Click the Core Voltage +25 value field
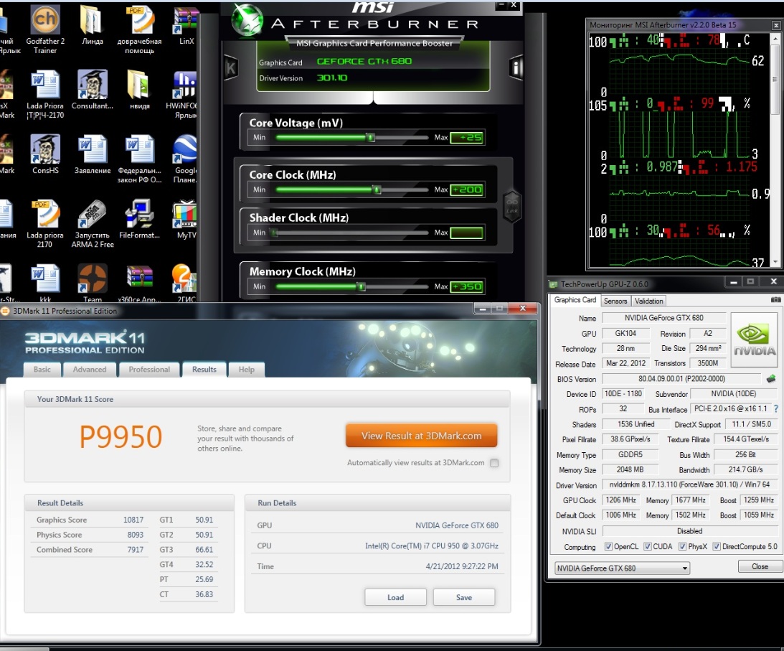The height and width of the screenshot is (651, 784). [467, 138]
